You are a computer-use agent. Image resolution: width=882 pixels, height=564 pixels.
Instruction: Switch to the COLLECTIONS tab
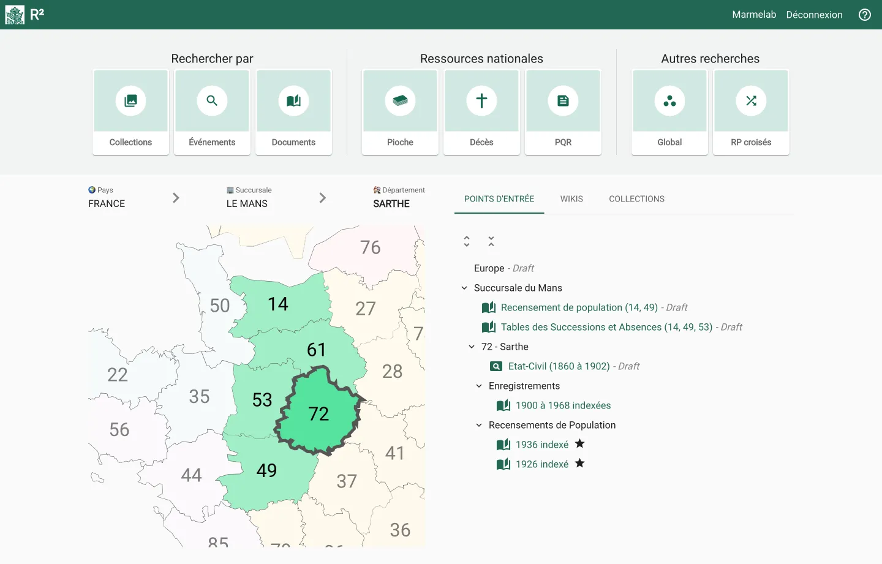(x=636, y=199)
